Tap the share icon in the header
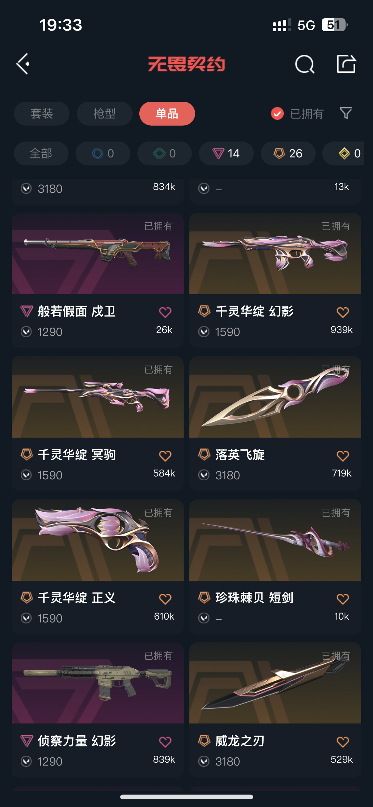 (x=346, y=64)
